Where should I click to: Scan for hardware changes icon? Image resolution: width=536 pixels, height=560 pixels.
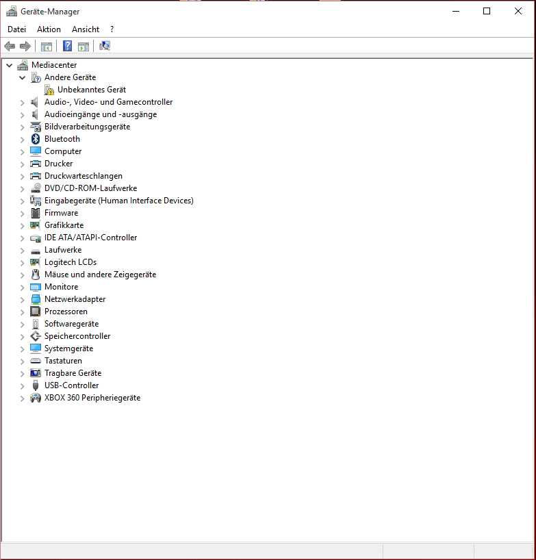click(105, 46)
